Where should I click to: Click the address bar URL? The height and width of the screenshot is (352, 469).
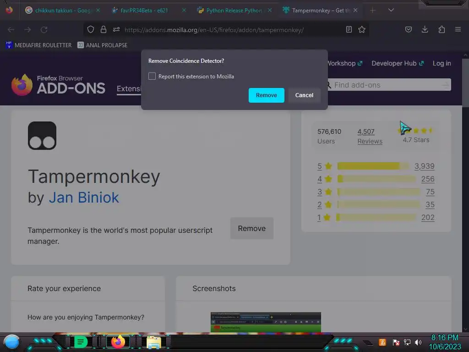pos(214,30)
